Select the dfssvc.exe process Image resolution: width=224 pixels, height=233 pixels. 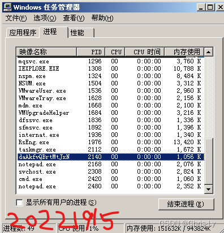tap(111, 120)
